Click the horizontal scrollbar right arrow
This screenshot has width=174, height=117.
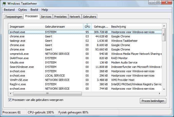159,93
